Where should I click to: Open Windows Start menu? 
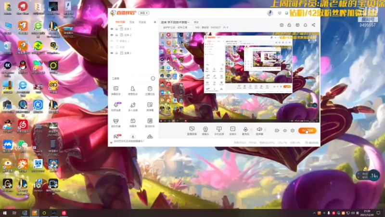tap(4, 213)
